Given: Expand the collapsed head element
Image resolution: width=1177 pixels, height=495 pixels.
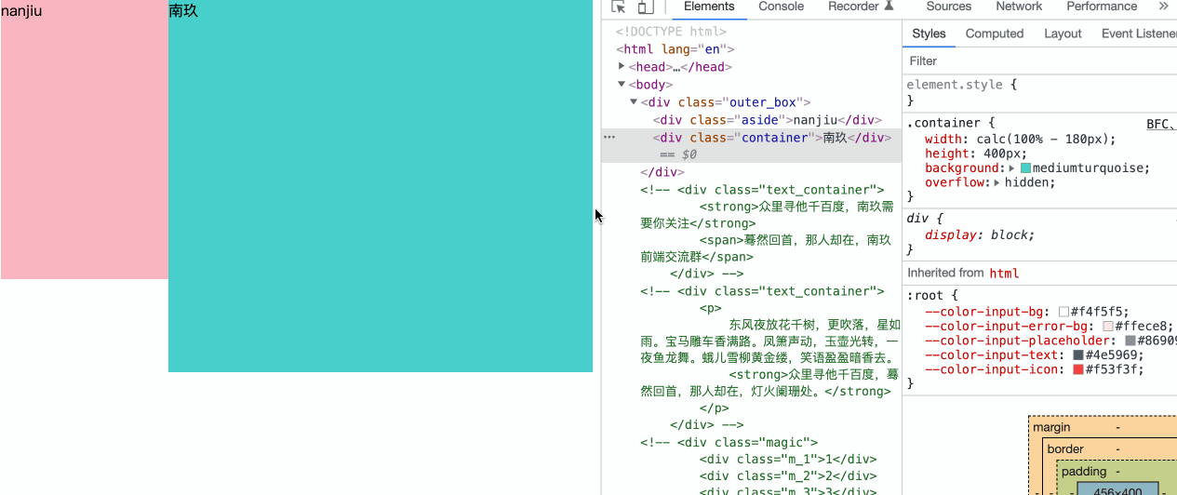Looking at the screenshot, I should click(x=622, y=66).
